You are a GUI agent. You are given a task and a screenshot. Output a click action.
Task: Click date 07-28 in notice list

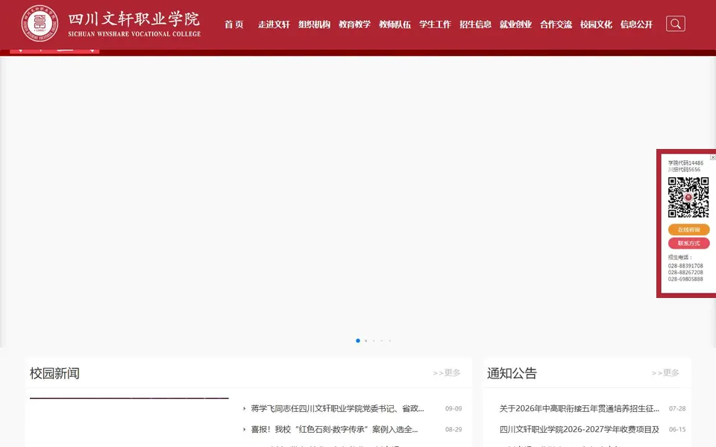pyautogui.click(x=677, y=409)
